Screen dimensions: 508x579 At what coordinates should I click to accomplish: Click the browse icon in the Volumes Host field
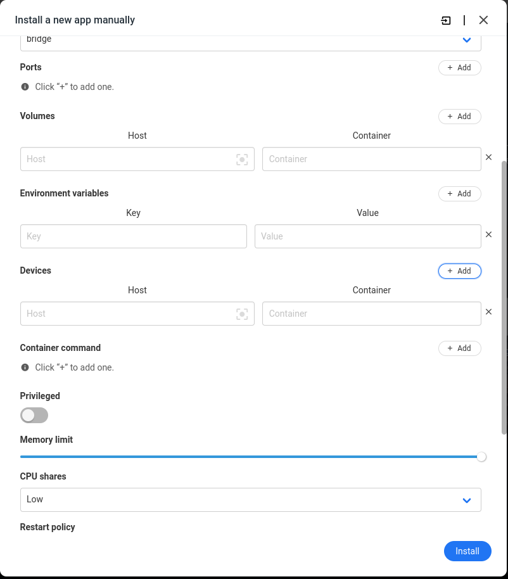(242, 159)
